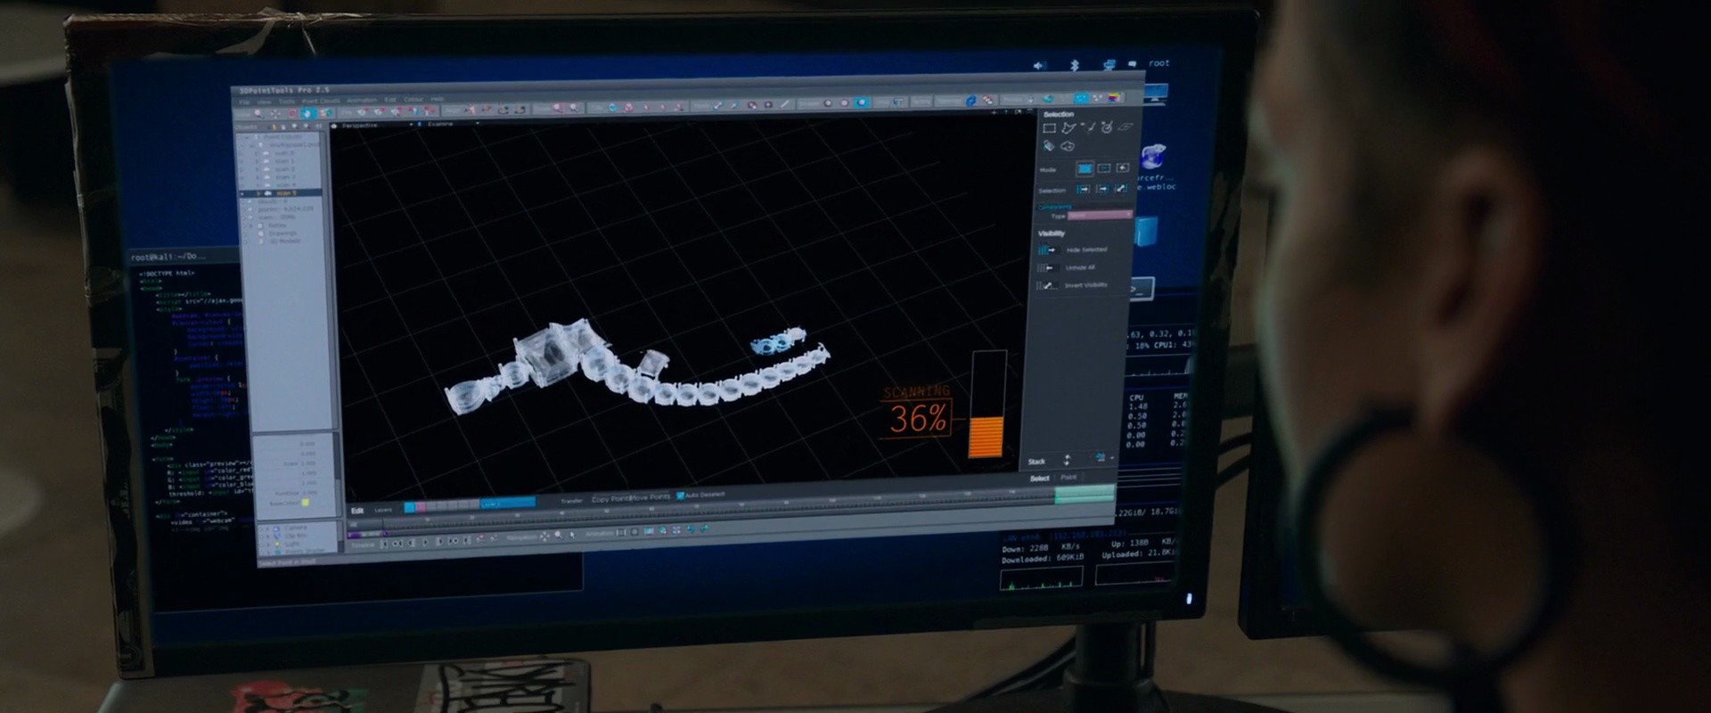1711x713 pixels.
Task: Click the root user label in top bar
Action: point(1158,63)
